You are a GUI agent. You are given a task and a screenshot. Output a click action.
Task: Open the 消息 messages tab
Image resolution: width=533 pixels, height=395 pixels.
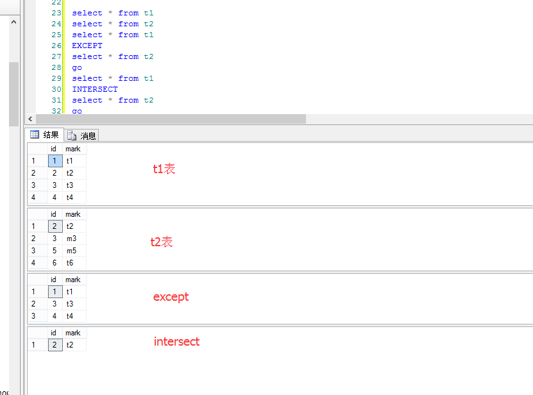coord(81,136)
